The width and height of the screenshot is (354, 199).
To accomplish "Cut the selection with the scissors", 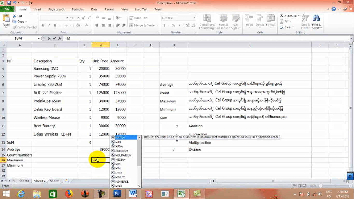I will click(x=17, y=16).
